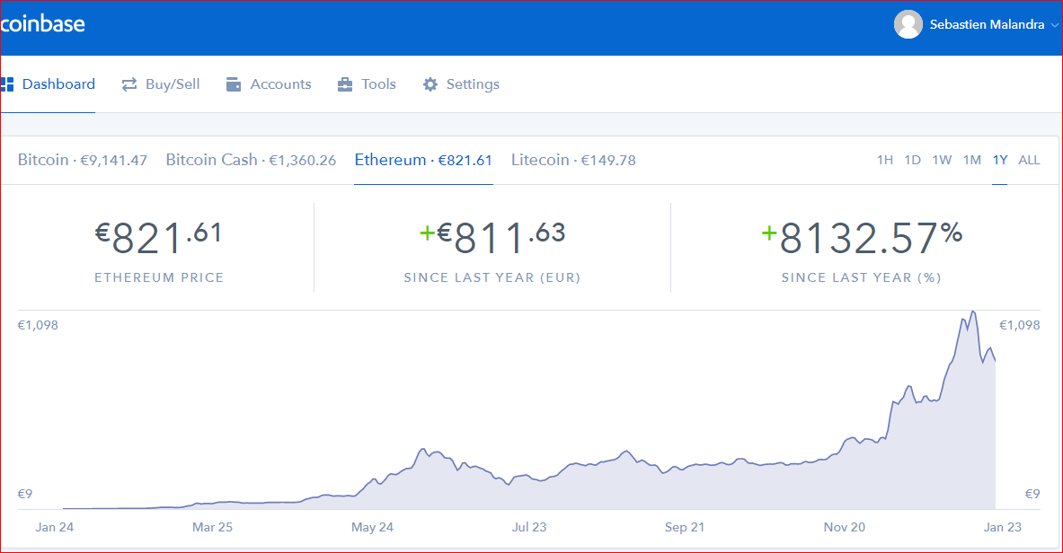Click the Settings gear icon
Viewport: 1063px width, 553px height.
click(430, 84)
